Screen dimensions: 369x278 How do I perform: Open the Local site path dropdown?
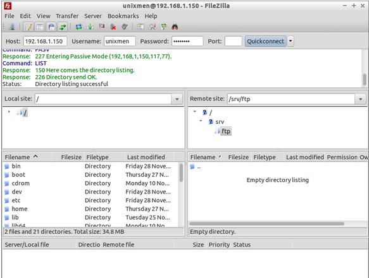[177, 99]
